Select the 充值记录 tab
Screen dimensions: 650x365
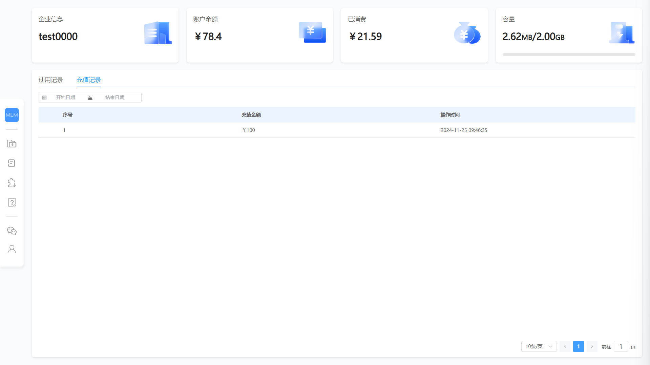pos(89,80)
